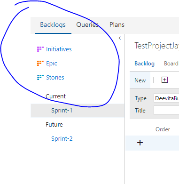Click the New button in the toolbar
This screenshot has height=184, width=179.
click(140, 80)
